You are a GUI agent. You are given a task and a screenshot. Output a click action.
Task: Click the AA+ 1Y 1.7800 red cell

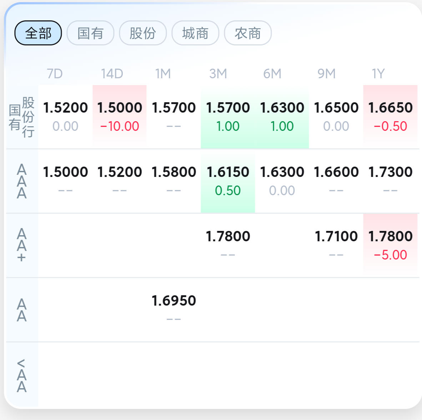click(x=390, y=245)
